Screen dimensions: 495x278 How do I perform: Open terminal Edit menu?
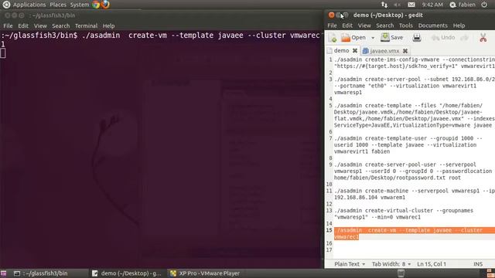(x=23, y=25)
